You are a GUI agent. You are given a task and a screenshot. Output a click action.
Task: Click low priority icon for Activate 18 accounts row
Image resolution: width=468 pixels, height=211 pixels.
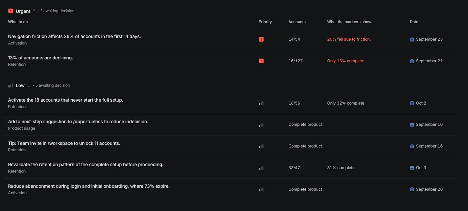click(x=261, y=103)
